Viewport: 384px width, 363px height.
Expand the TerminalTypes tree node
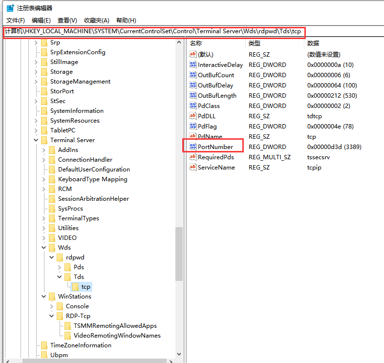click(44, 218)
